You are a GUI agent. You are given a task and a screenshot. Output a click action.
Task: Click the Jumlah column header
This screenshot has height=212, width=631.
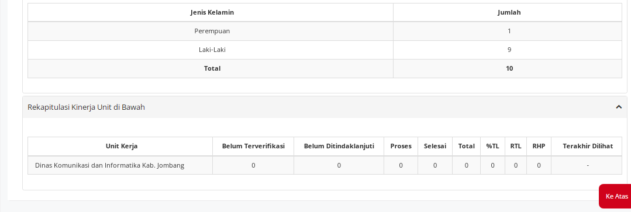coord(509,12)
